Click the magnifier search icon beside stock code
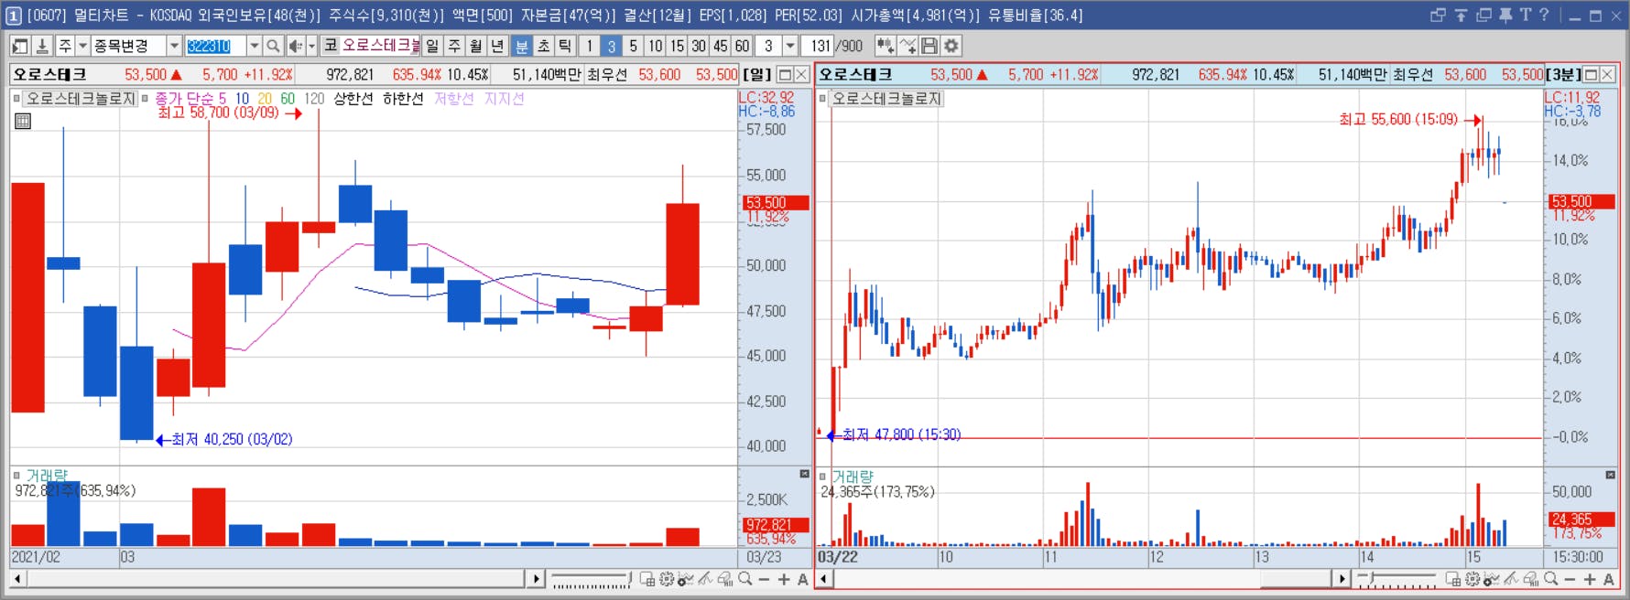 coord(273,46)
